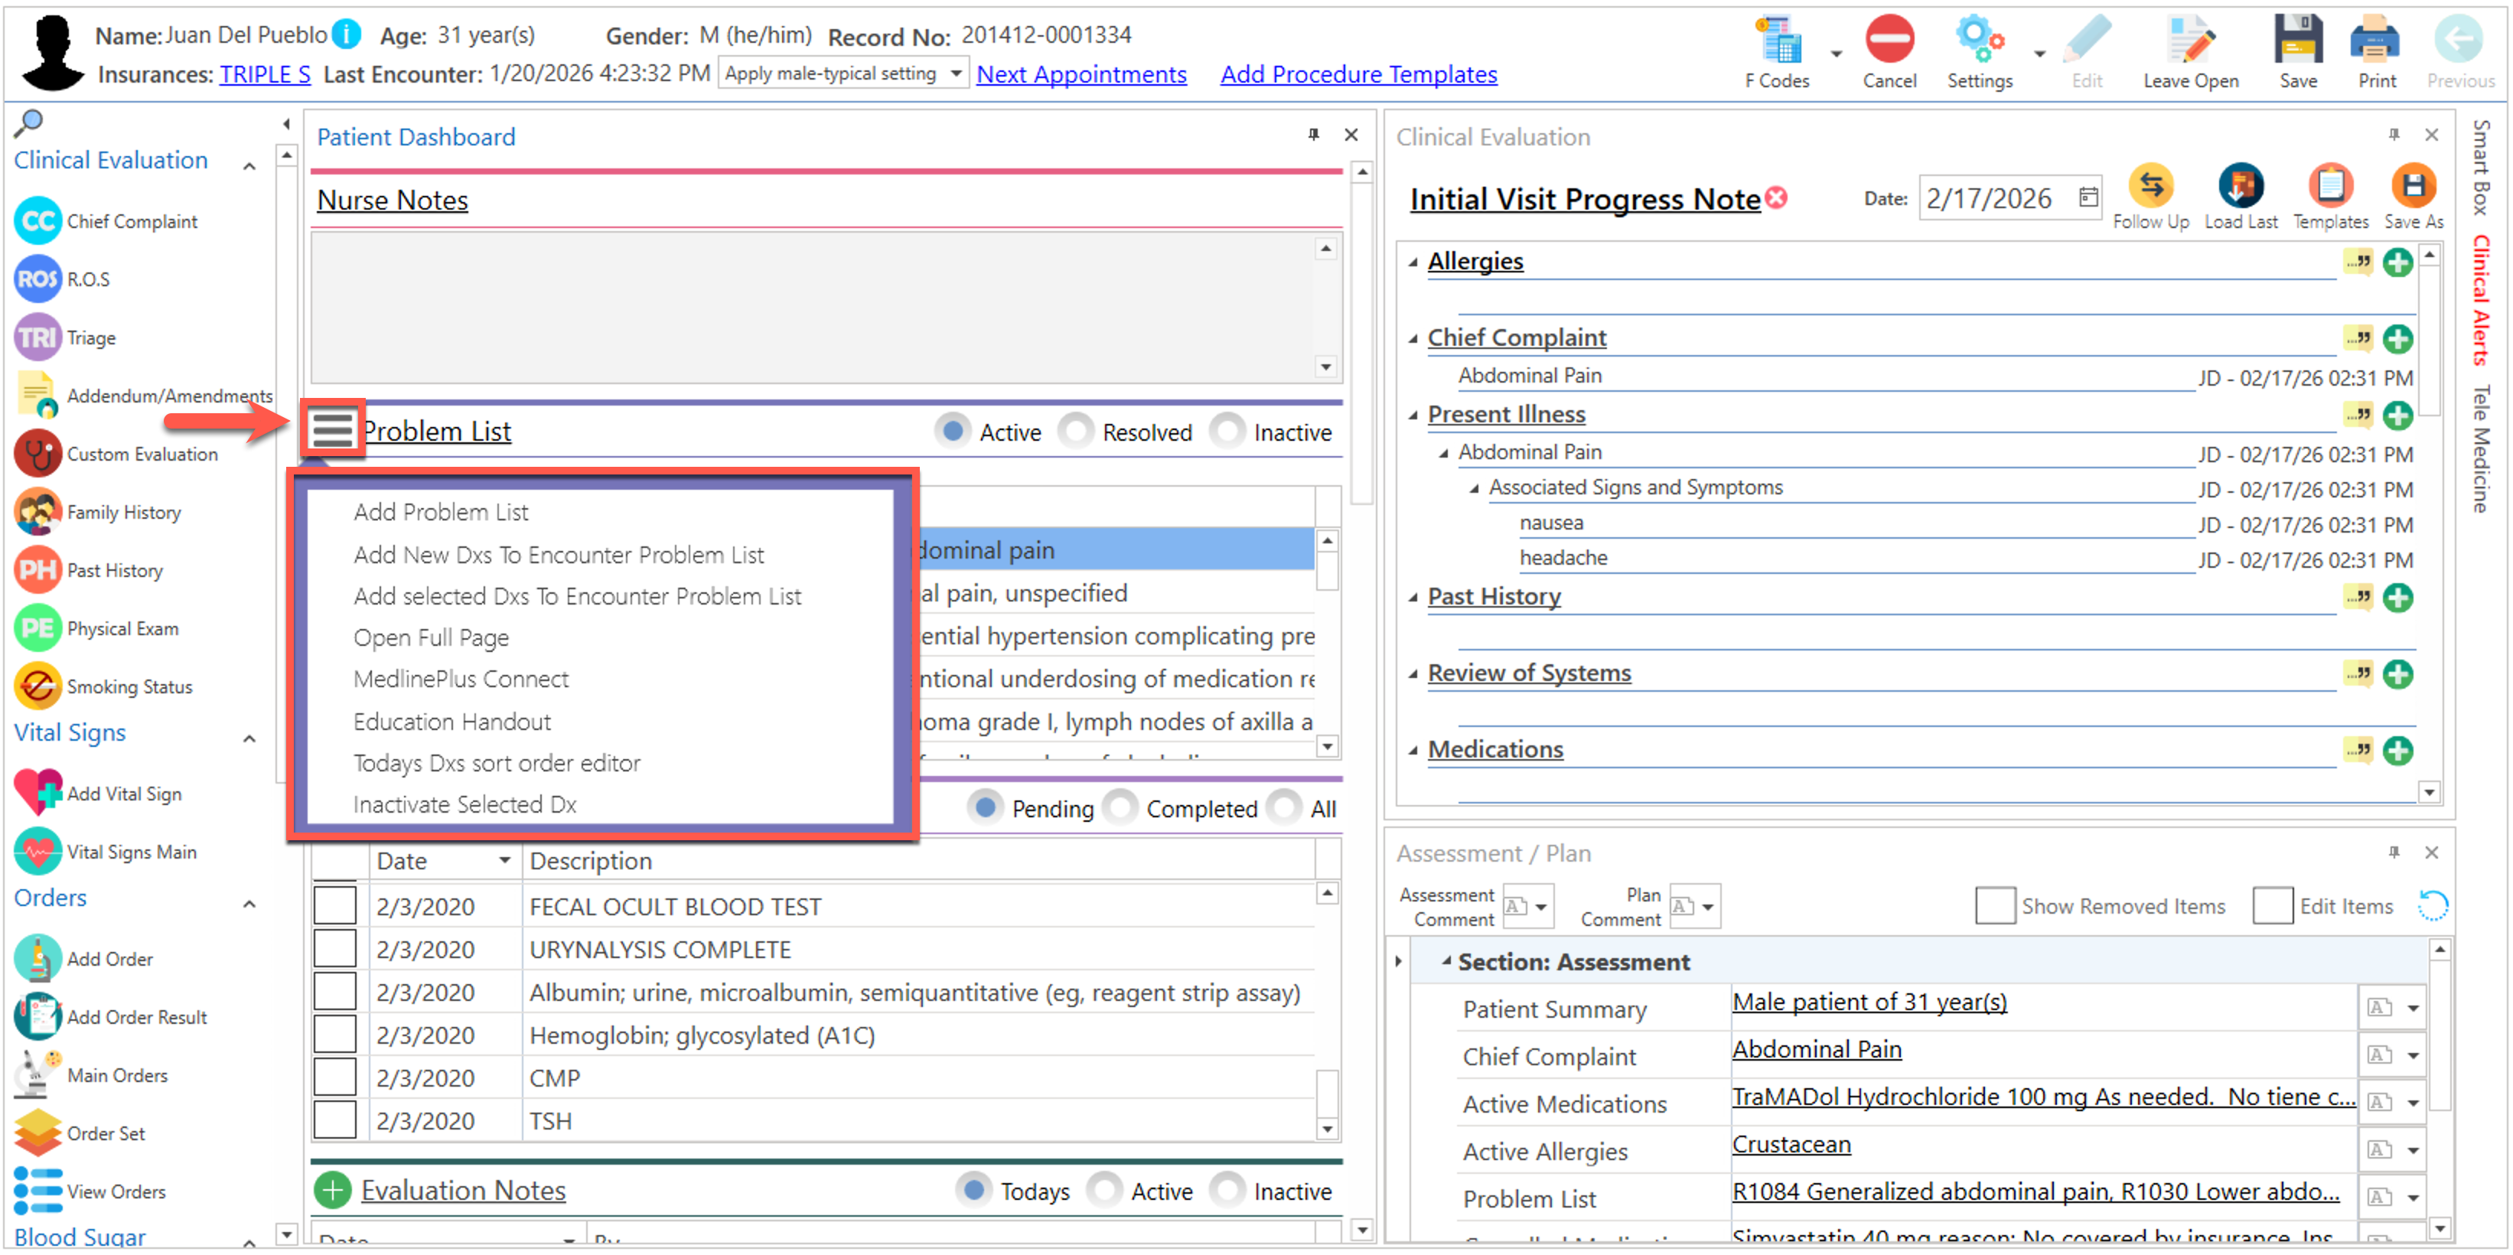The image size is (2513, 1255).
Task: Click the Smoking Status icon
Action: [38, 686]
